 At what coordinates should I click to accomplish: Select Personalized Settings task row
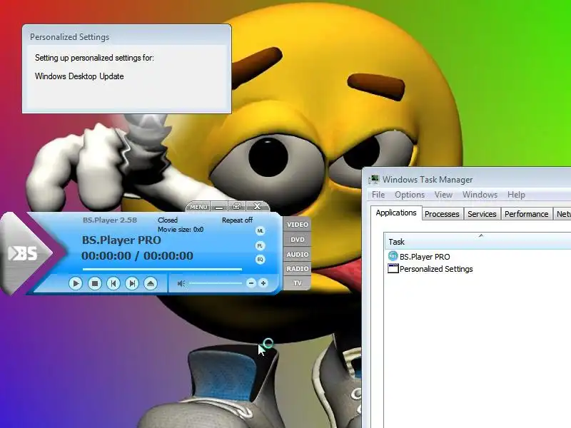pos(477,269)
